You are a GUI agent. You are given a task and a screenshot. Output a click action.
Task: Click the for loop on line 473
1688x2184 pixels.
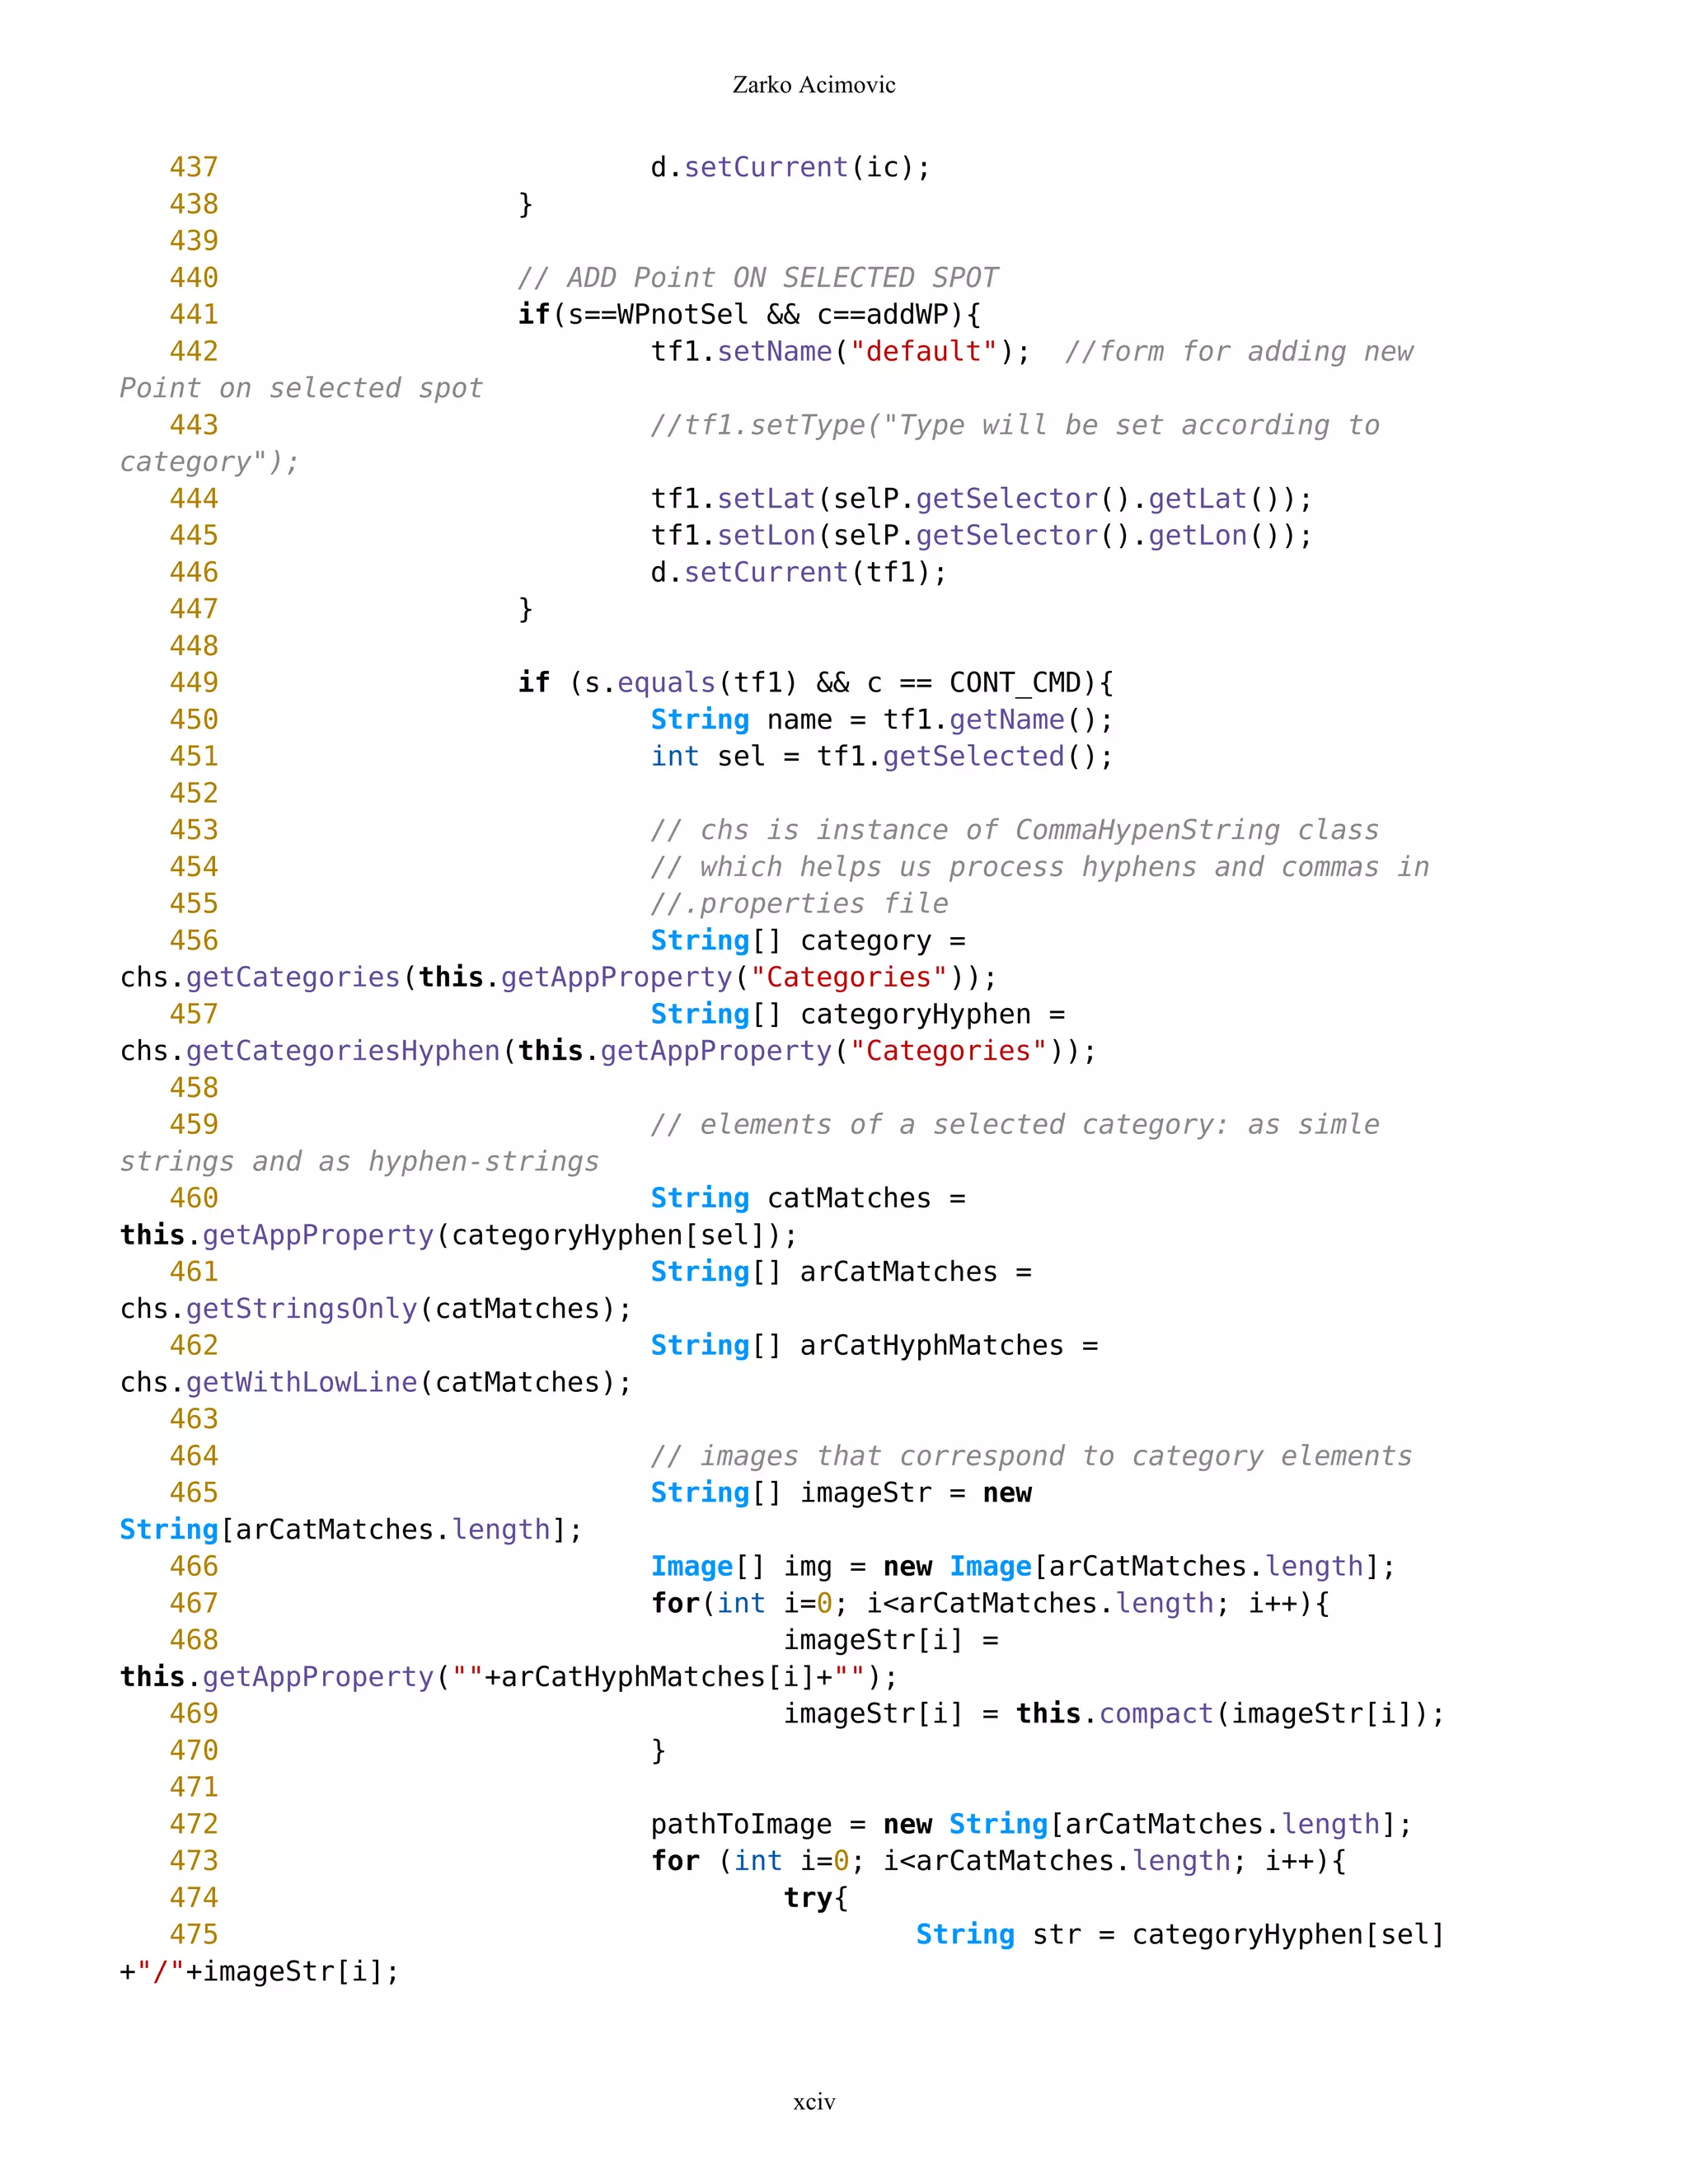click(x=998, y=1861)
